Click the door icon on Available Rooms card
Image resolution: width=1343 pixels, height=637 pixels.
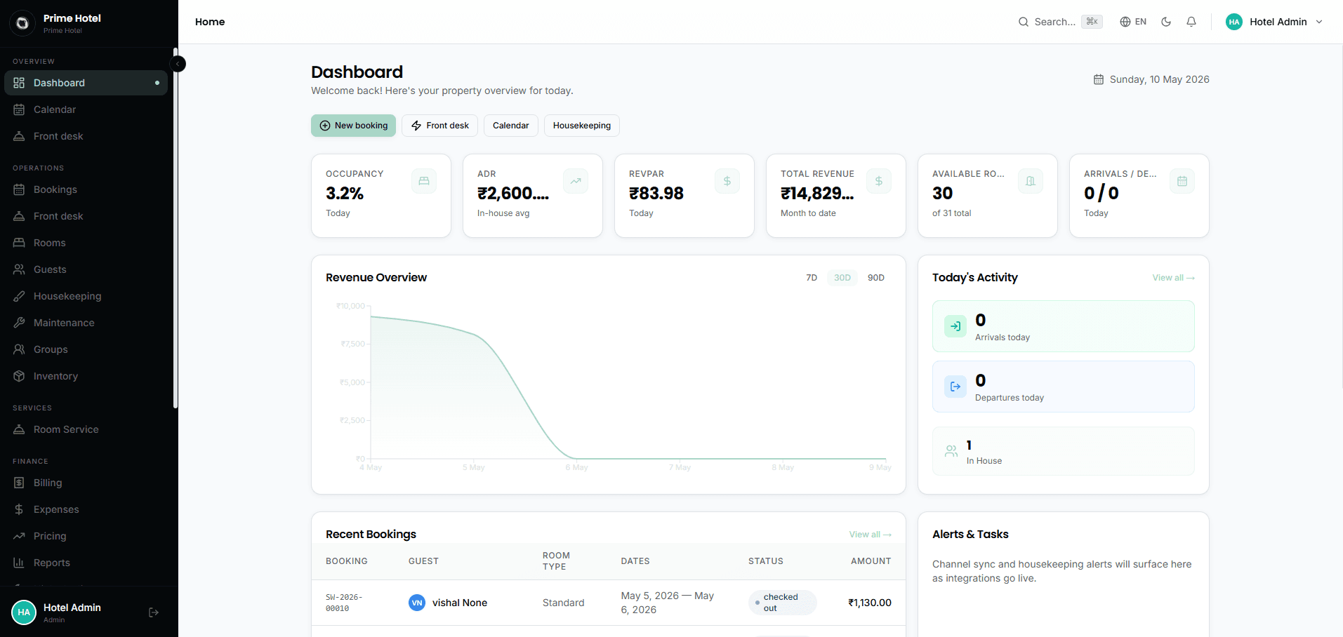coord(1031,181)
